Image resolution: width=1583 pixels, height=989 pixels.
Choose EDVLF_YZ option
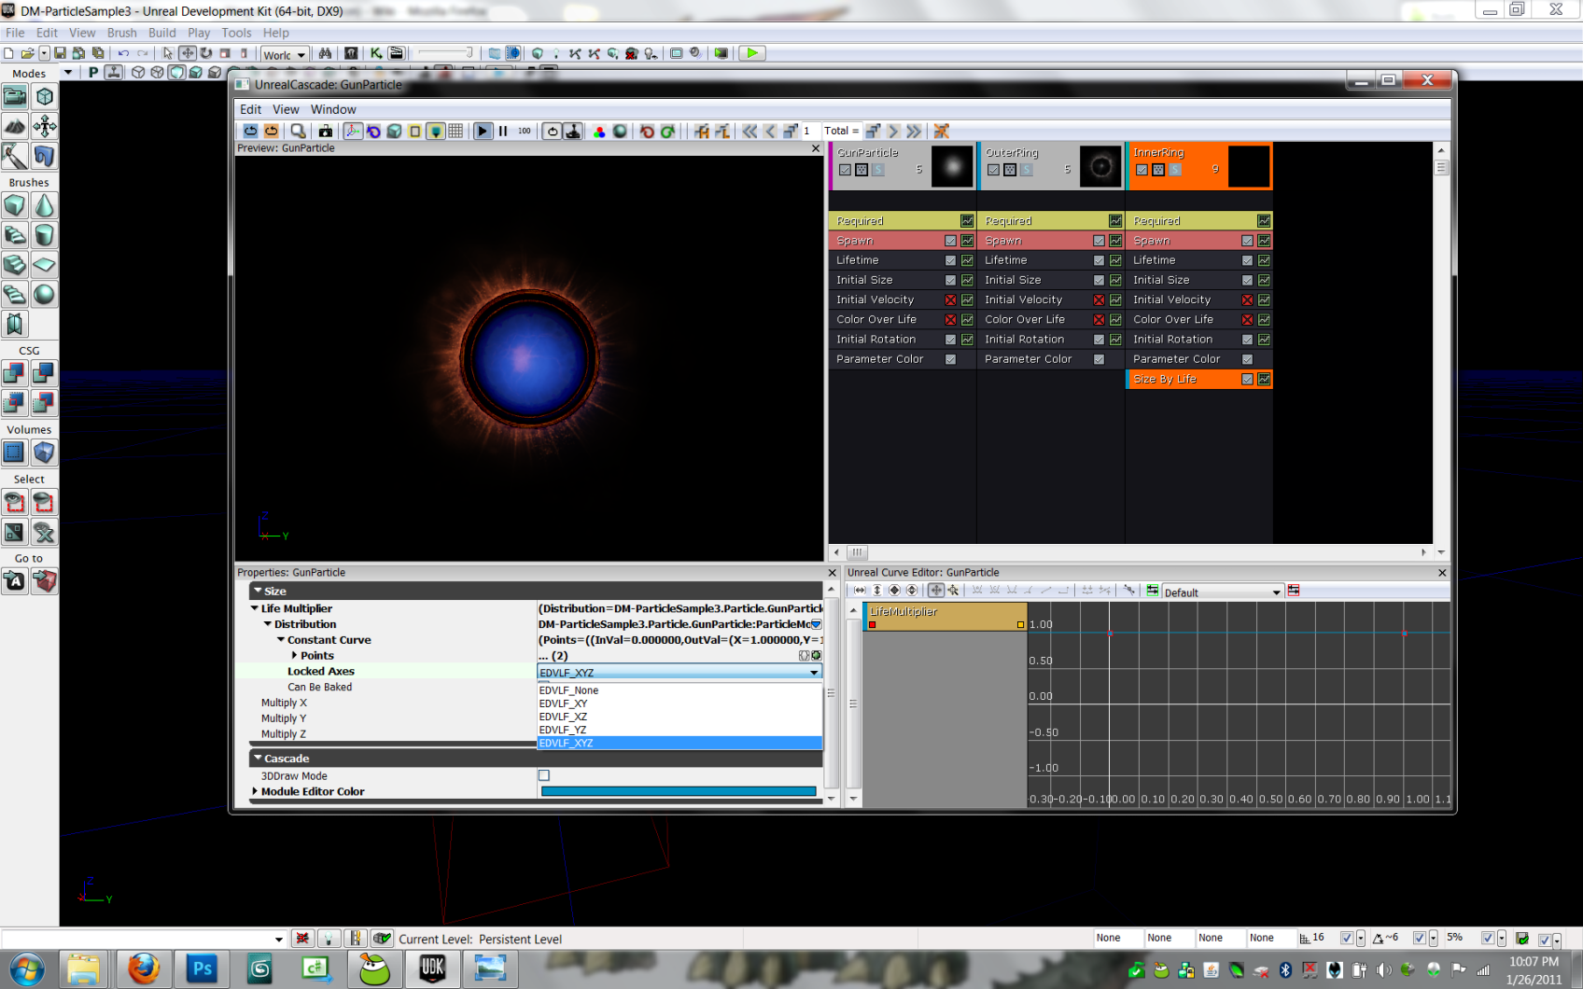(679, 730)
